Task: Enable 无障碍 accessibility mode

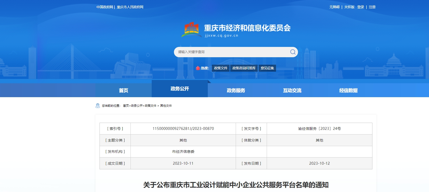Action: [x=334, y=7]
